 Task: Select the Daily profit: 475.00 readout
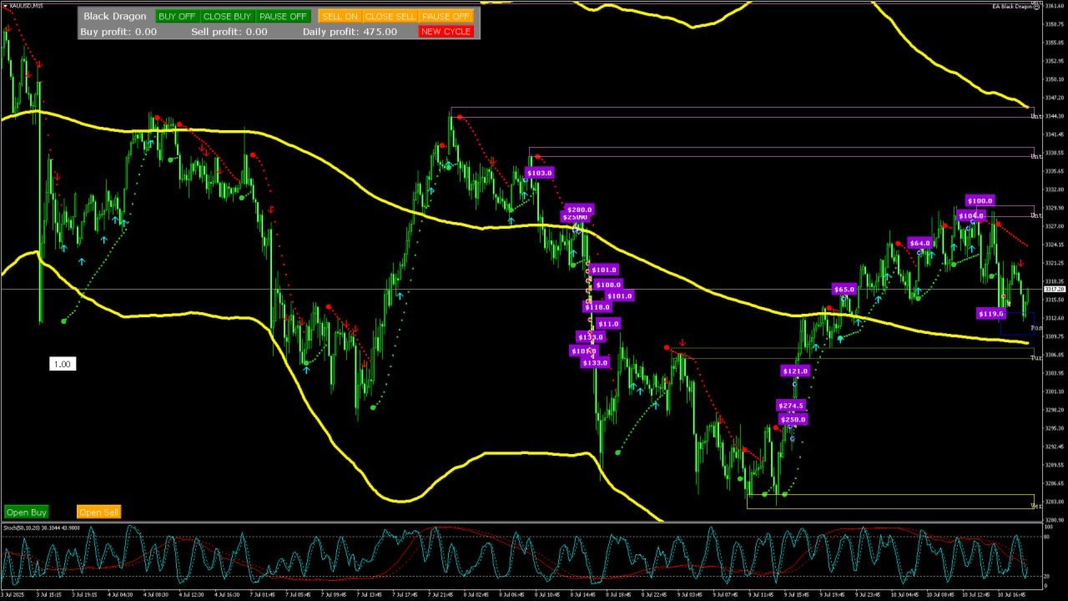coord(350,32)
